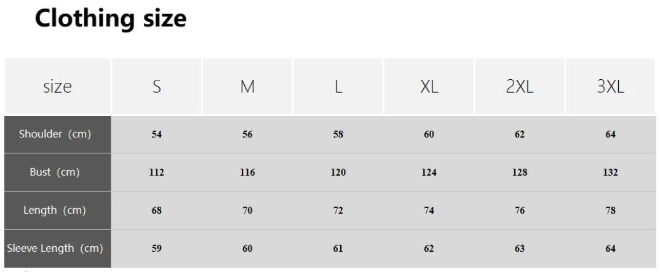
Task: Click bust value 128 for size 2XL
Action: point(520,173)
